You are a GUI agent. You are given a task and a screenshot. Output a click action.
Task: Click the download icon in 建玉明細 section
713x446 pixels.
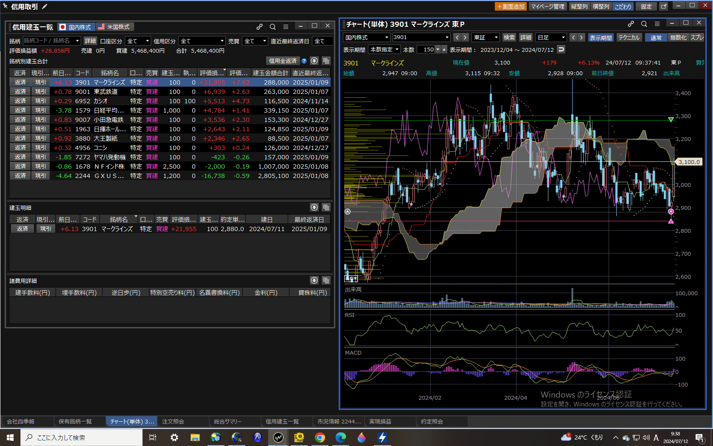click(314, 207)
